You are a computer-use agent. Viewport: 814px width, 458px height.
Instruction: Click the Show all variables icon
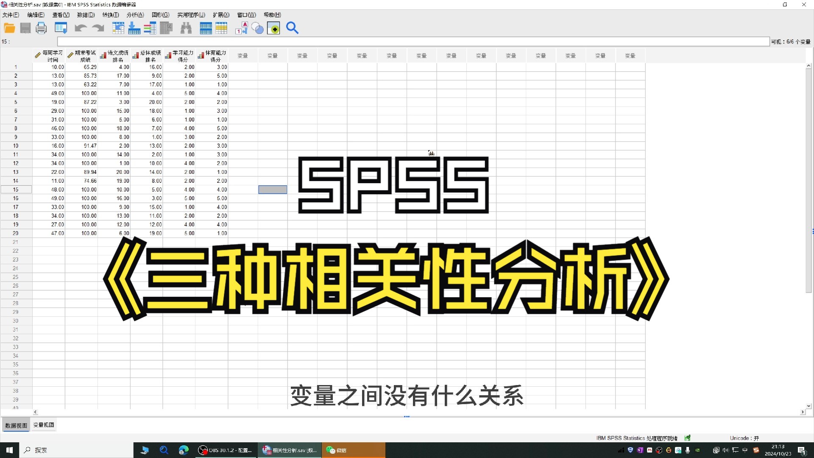coord(273,28)
